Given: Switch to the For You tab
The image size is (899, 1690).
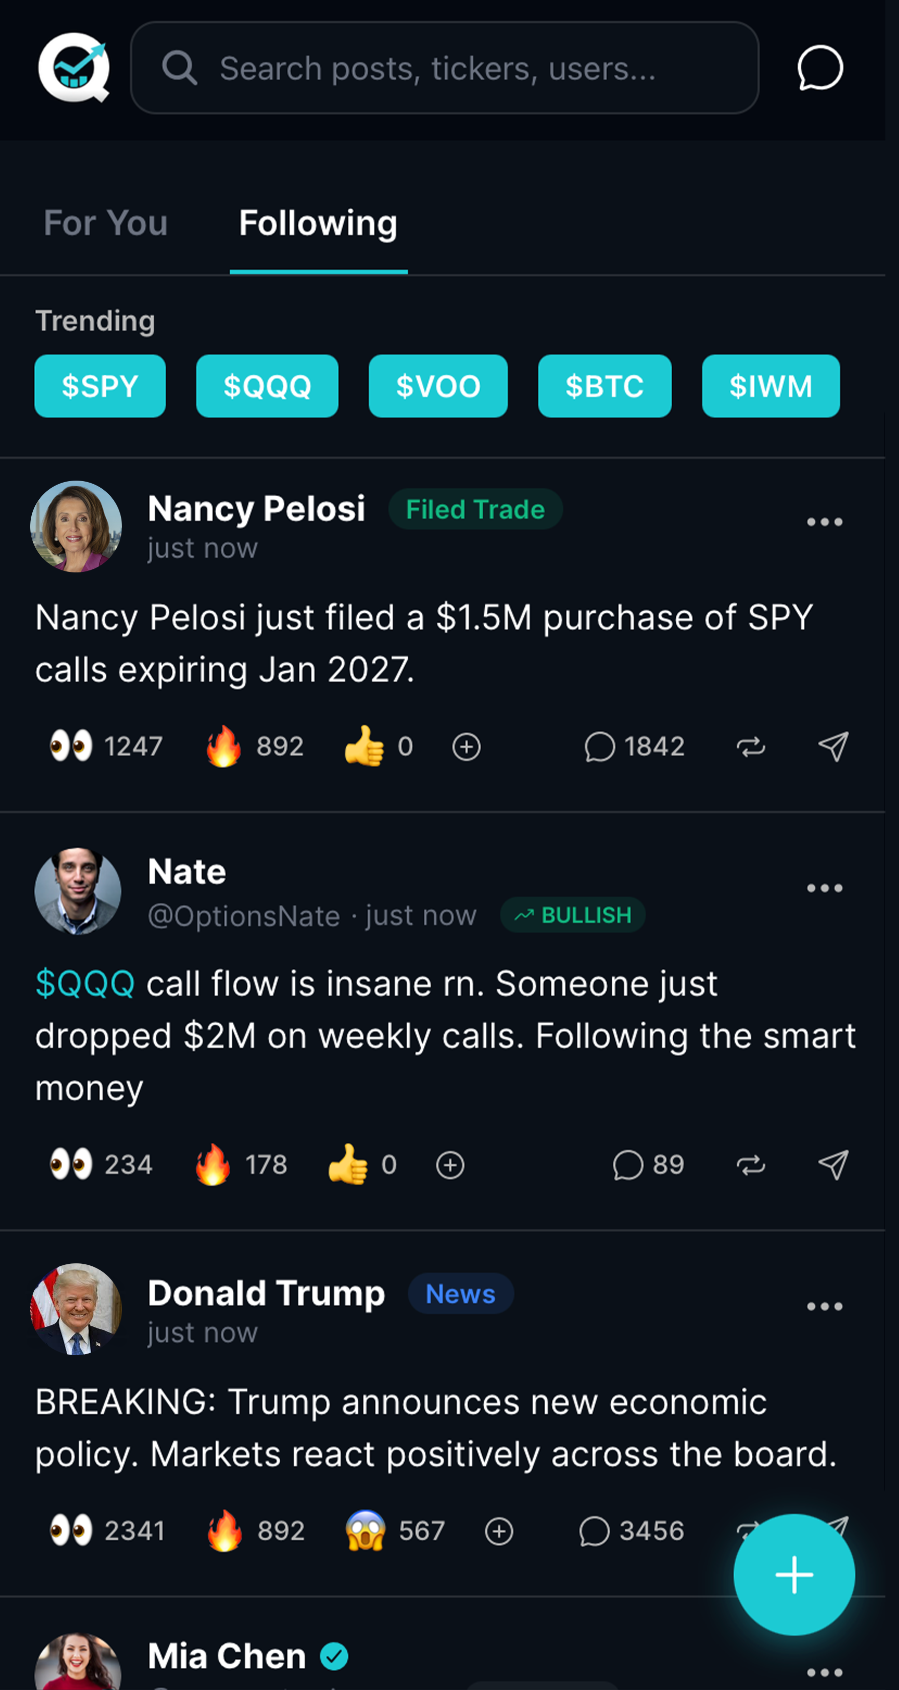Looking at the screenshot, I should pyautogui.click(x=105, y=223).
